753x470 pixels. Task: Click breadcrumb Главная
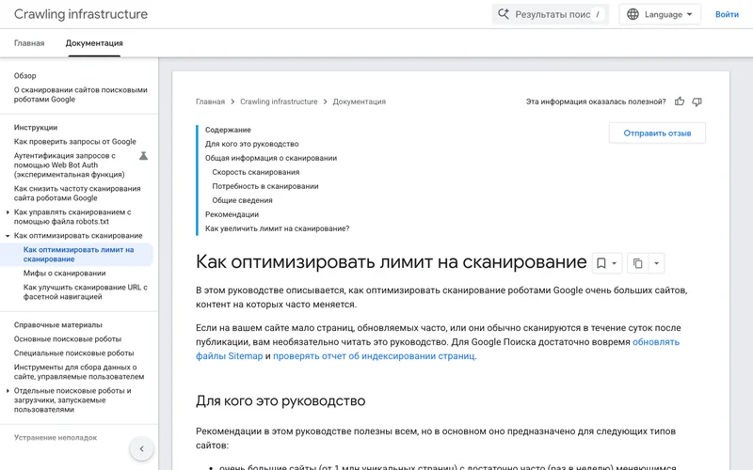[210, 102]
